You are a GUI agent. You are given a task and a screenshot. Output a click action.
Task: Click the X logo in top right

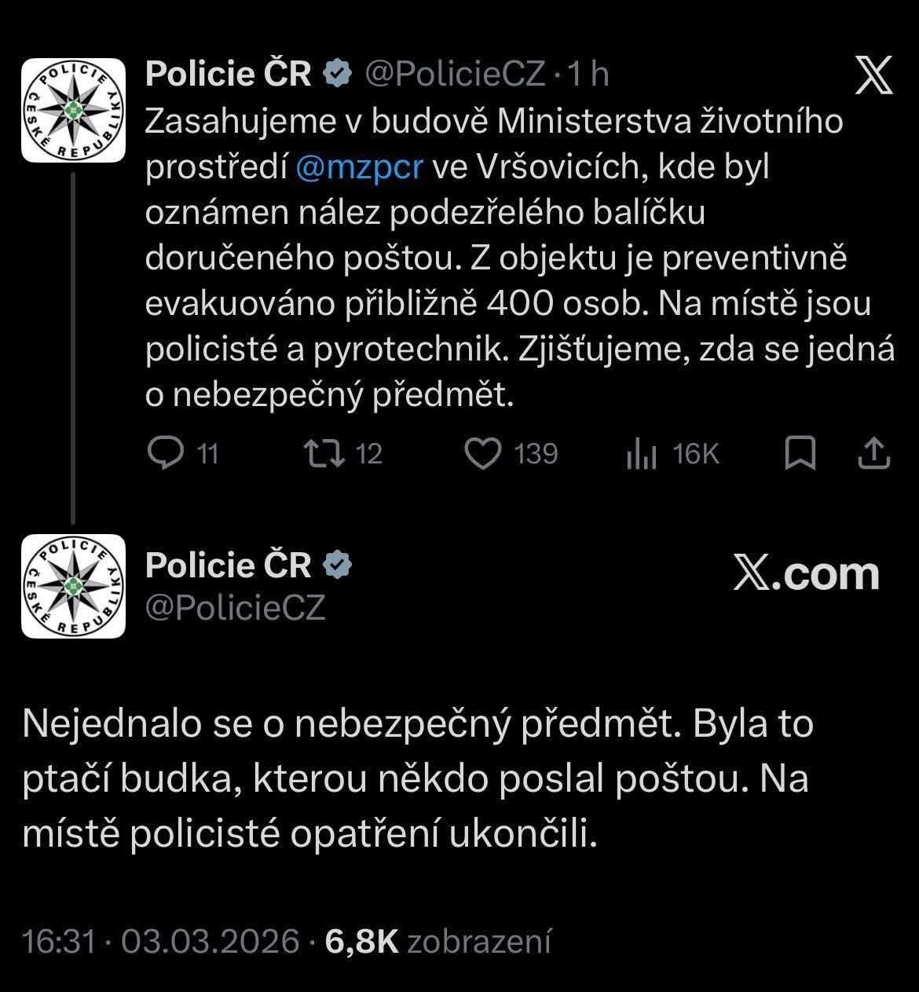[x=873, y=76]
